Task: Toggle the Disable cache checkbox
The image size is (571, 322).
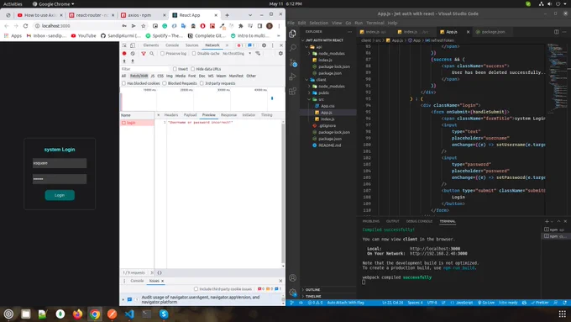Action: click(194, 53)
